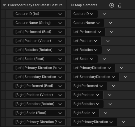Open element options chevron beside LeftSecondaryDirection
The height and width of the screenshot is (127, 135).
click(126, 77)
